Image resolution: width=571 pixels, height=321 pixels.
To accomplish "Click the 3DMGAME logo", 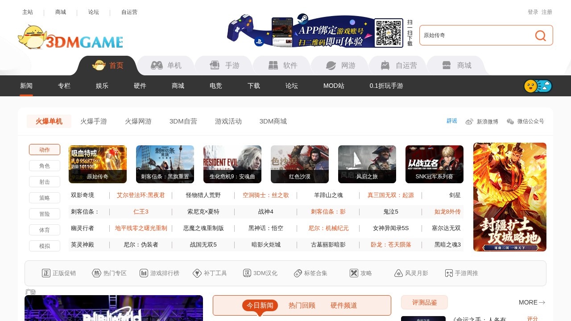I will tap(70, 37).
